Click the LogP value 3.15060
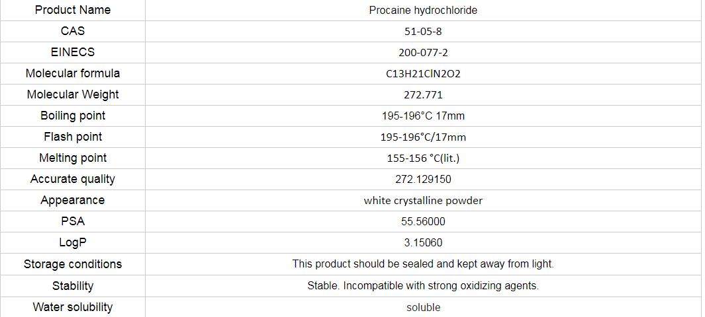The width and height of the screenshot is (705, 317). 423,242
